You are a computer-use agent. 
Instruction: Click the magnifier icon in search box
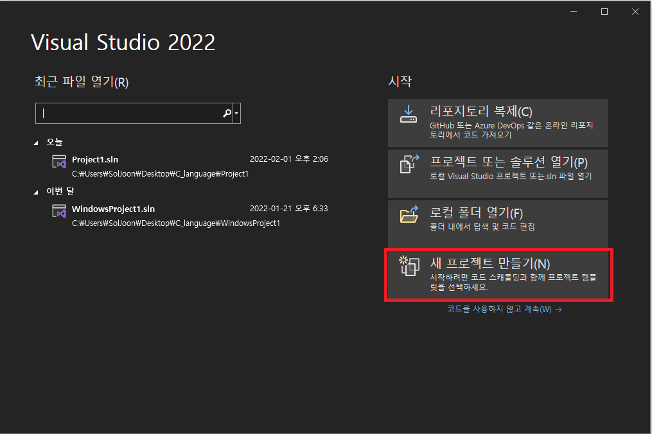227,113
